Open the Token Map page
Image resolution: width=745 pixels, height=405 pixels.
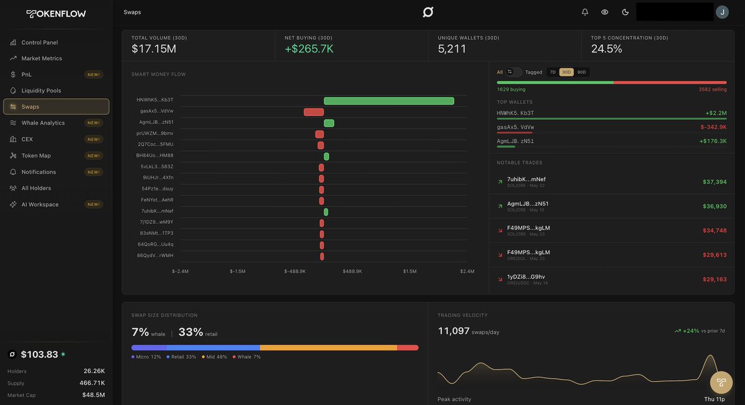[x=56, y=156]
